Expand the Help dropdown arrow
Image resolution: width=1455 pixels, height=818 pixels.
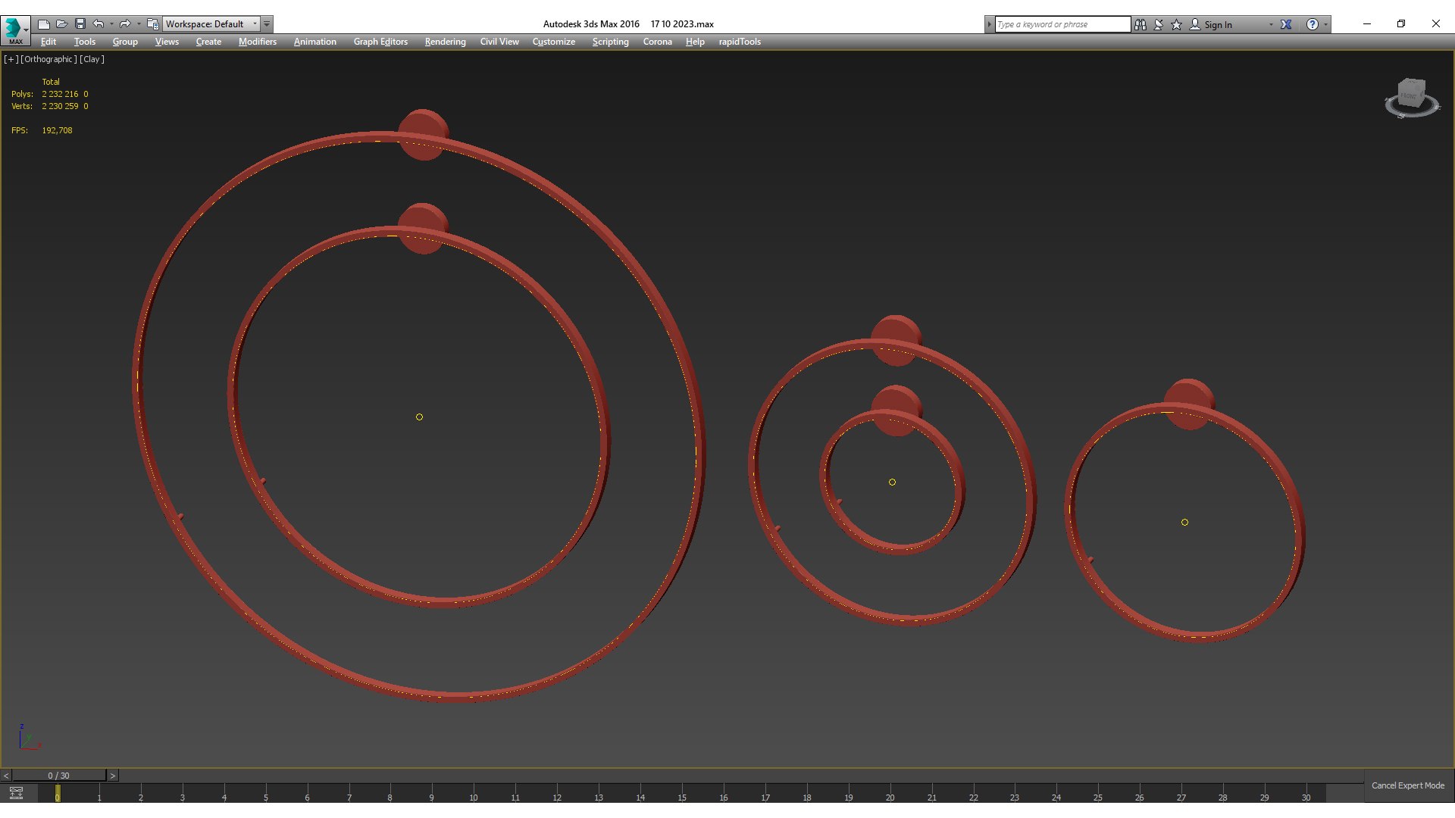click(1325, 24)
